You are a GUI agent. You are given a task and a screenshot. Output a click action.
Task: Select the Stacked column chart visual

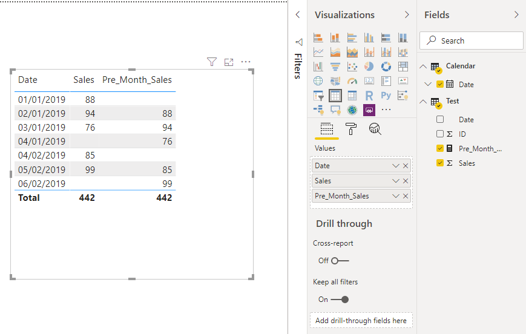(x=335, y=38)
